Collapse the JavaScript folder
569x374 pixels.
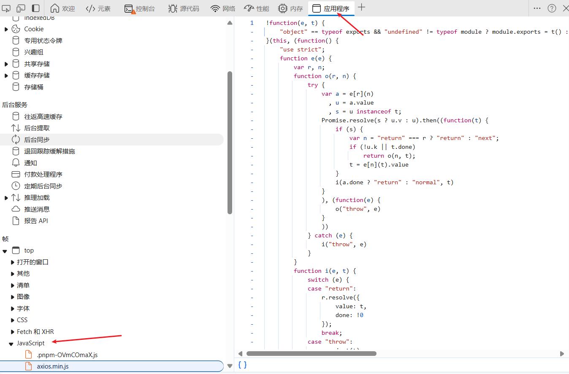click(11, 344)
